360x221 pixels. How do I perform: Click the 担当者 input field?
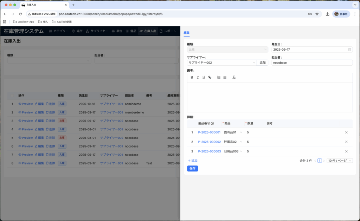click(312, 63)
